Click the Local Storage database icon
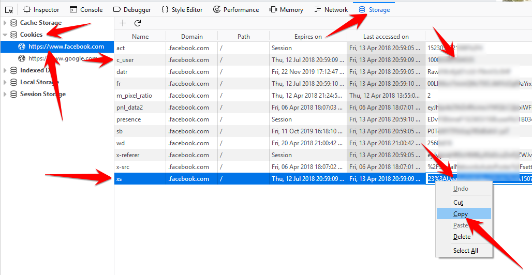This screenshot has width=532, height=275. point(13,82)
